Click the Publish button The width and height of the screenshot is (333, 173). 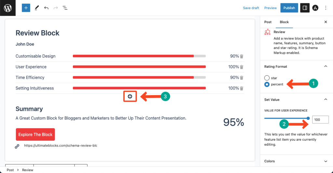pos(289,8)
